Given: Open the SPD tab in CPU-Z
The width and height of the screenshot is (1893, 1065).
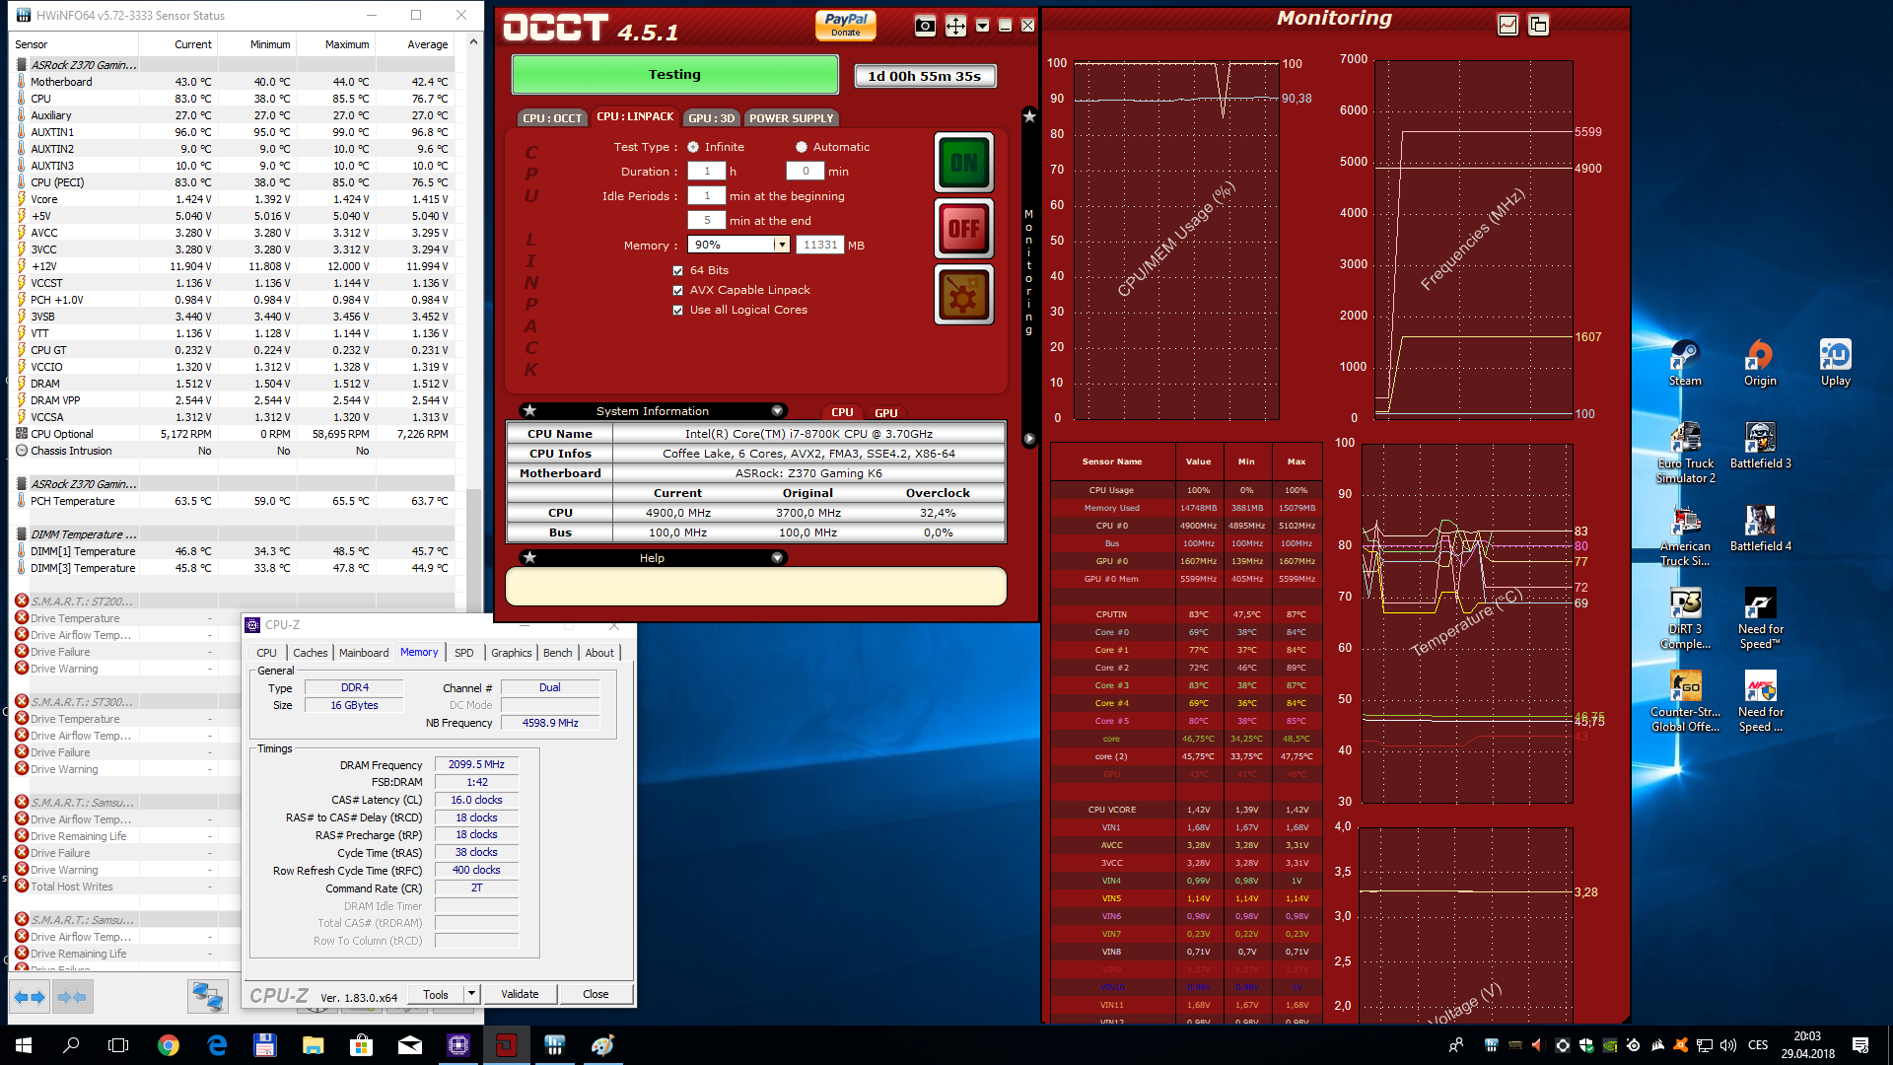Looking at the screenshot, I should [463, 653].
